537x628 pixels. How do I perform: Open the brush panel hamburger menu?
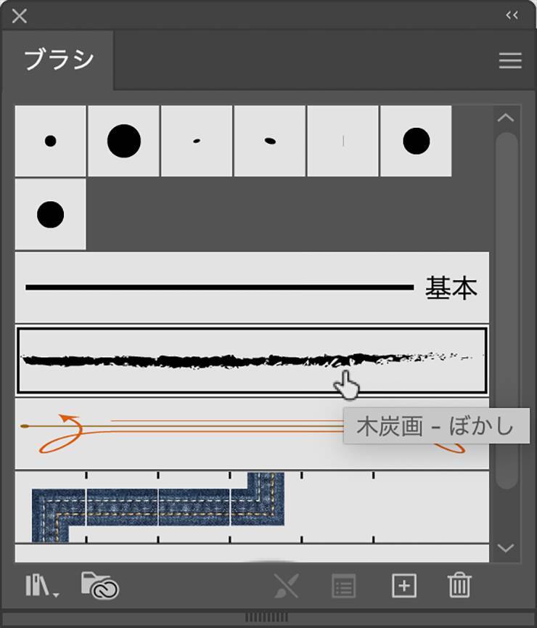pyautogui.click(x=510, y=60)
